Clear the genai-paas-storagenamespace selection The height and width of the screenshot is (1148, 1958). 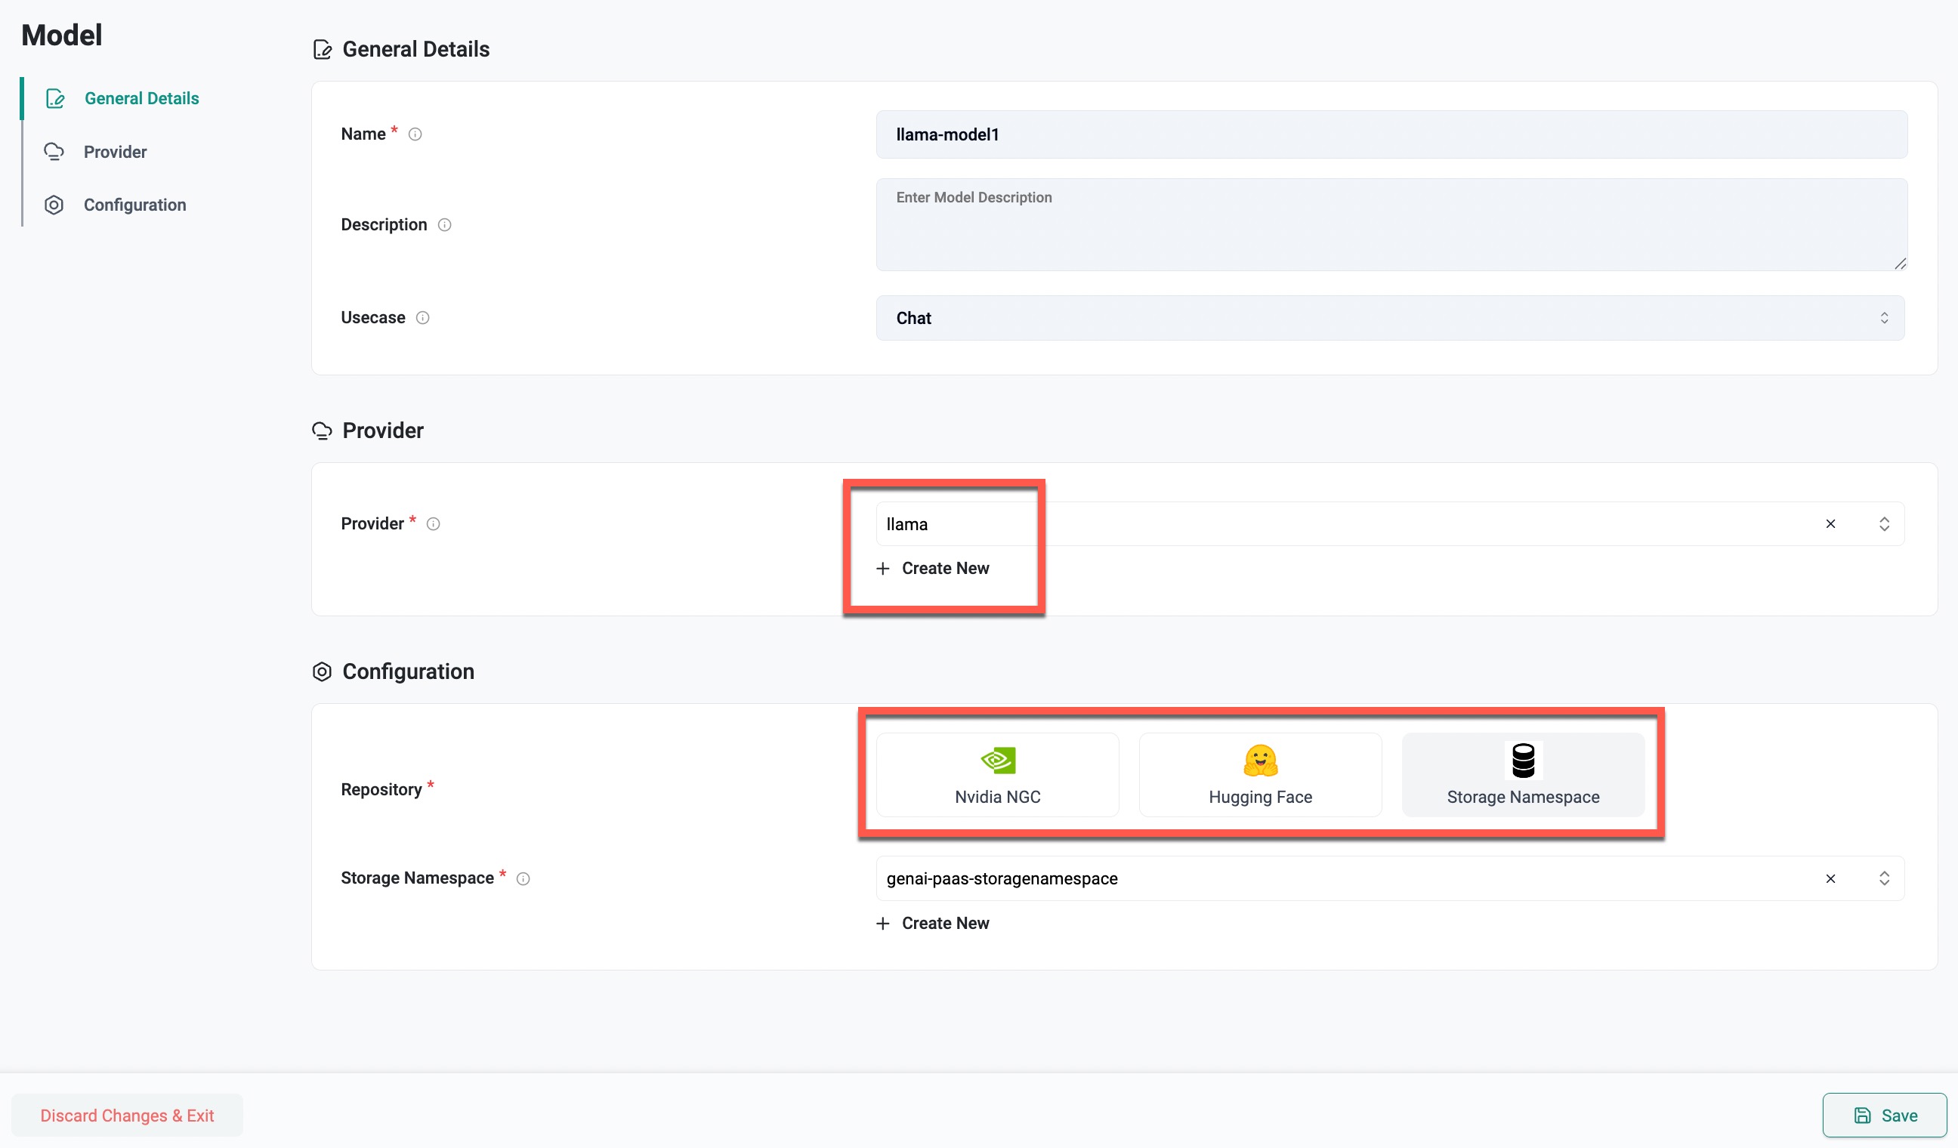pos(1830,879)
